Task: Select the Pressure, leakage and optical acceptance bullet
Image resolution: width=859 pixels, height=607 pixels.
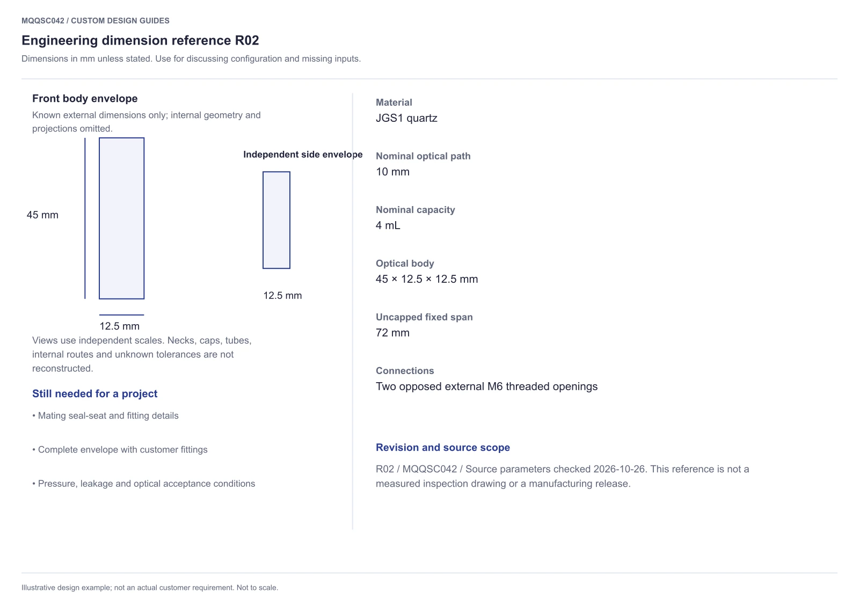Action: [x=144, y=484]
